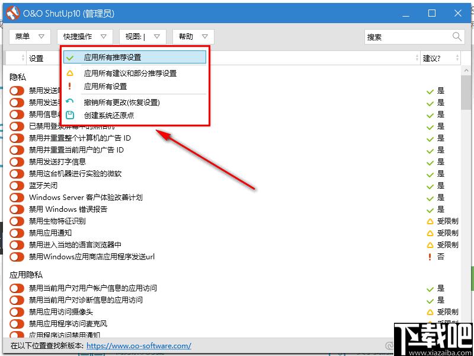The image size is (474, 356).
Task: Click the vertical scrollbar thumb
Action: 467,93
